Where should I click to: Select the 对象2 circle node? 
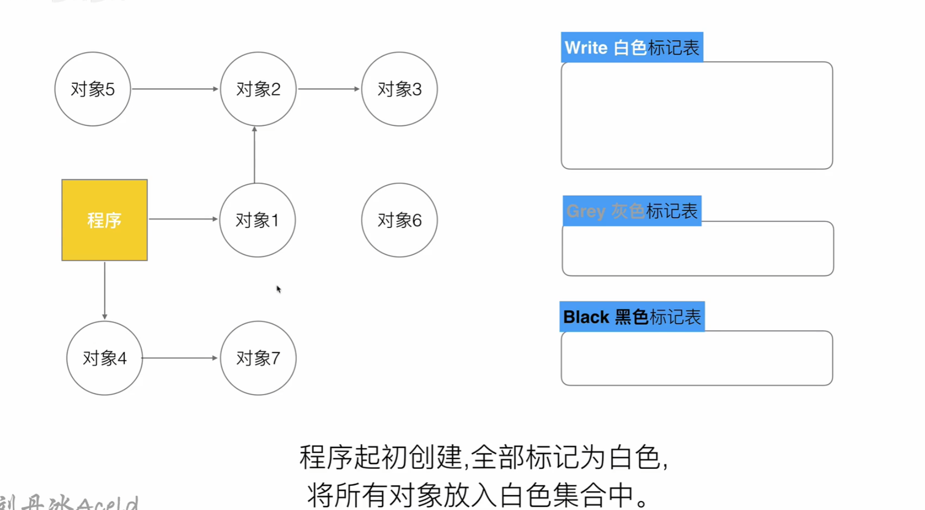click(x=258, y=89)
